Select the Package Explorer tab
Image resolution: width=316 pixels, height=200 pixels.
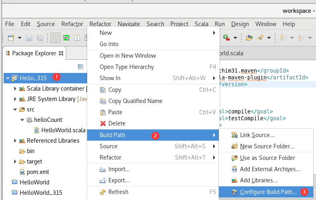tap(34, 53)
